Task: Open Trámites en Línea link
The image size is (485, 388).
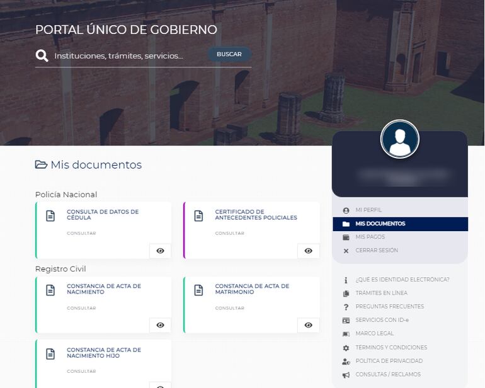Action: 381,293
